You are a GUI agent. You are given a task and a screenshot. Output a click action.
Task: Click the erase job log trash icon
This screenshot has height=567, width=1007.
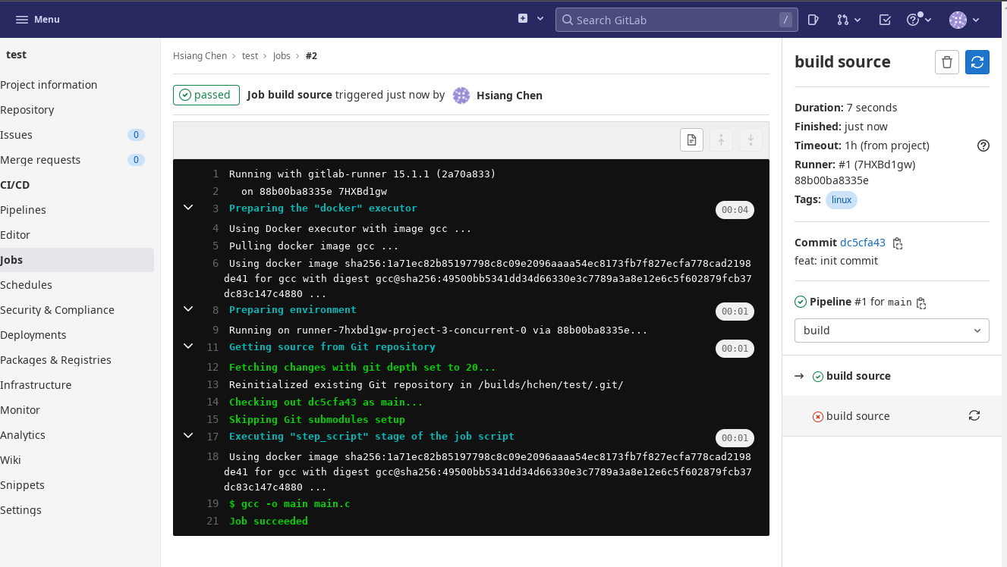[946, 62]
